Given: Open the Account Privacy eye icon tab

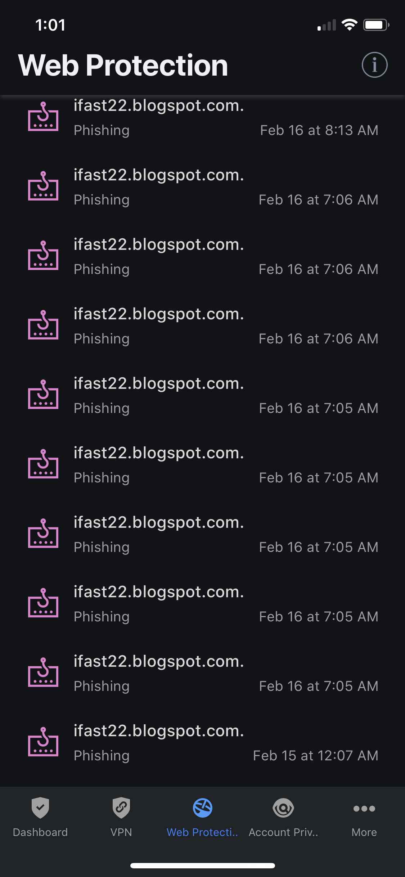Looking at the screenshot, I should 283,808.
